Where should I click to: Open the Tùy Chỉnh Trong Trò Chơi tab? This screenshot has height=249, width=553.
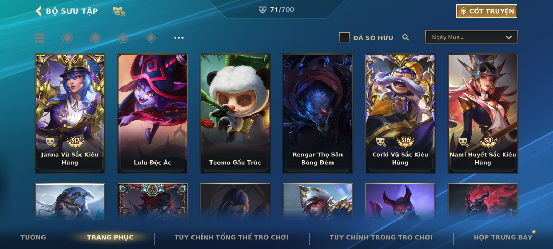[x=381, y=237]
